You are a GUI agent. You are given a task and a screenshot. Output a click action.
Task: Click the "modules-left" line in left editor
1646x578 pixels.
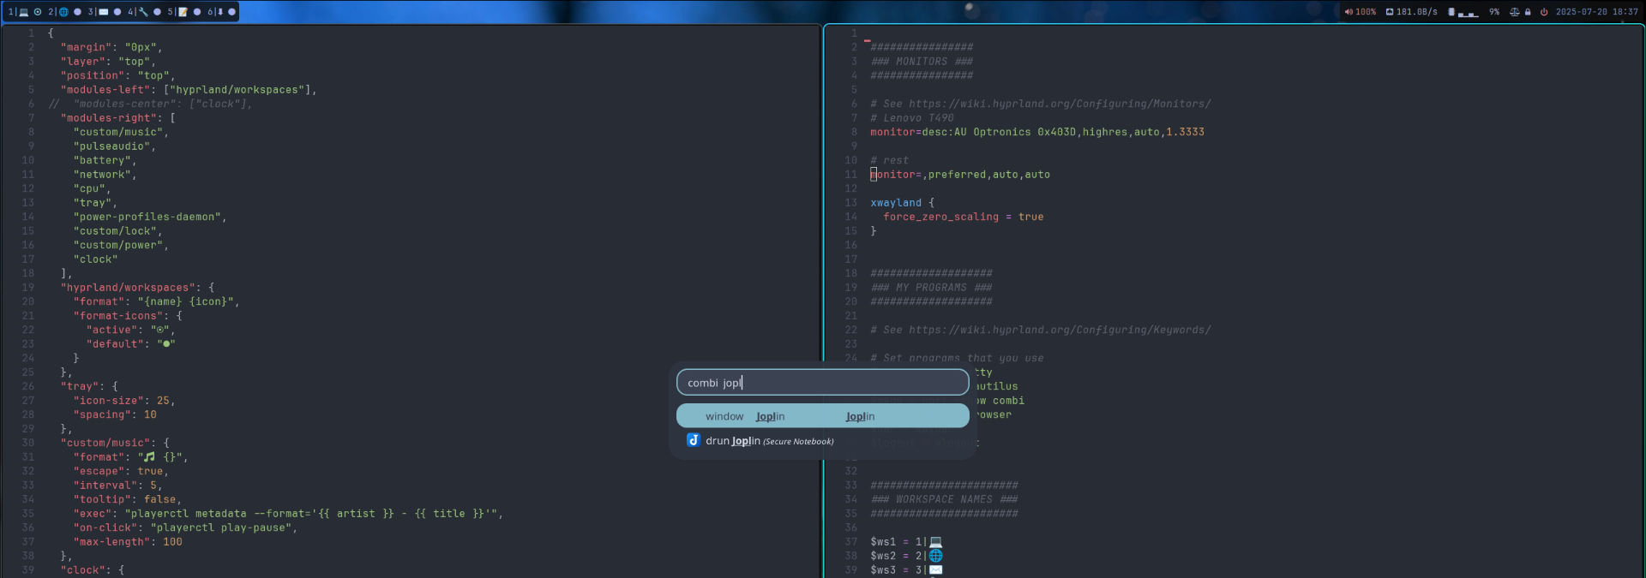coord(189,89)
